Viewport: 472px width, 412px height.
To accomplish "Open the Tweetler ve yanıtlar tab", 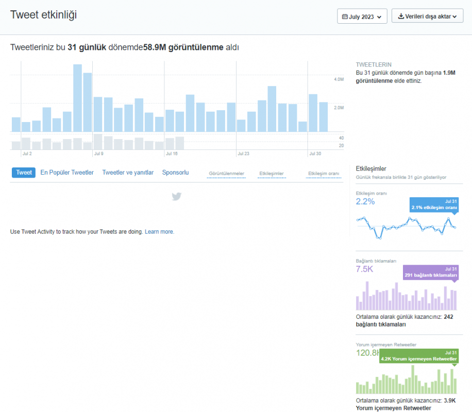I will coord(128,173).
